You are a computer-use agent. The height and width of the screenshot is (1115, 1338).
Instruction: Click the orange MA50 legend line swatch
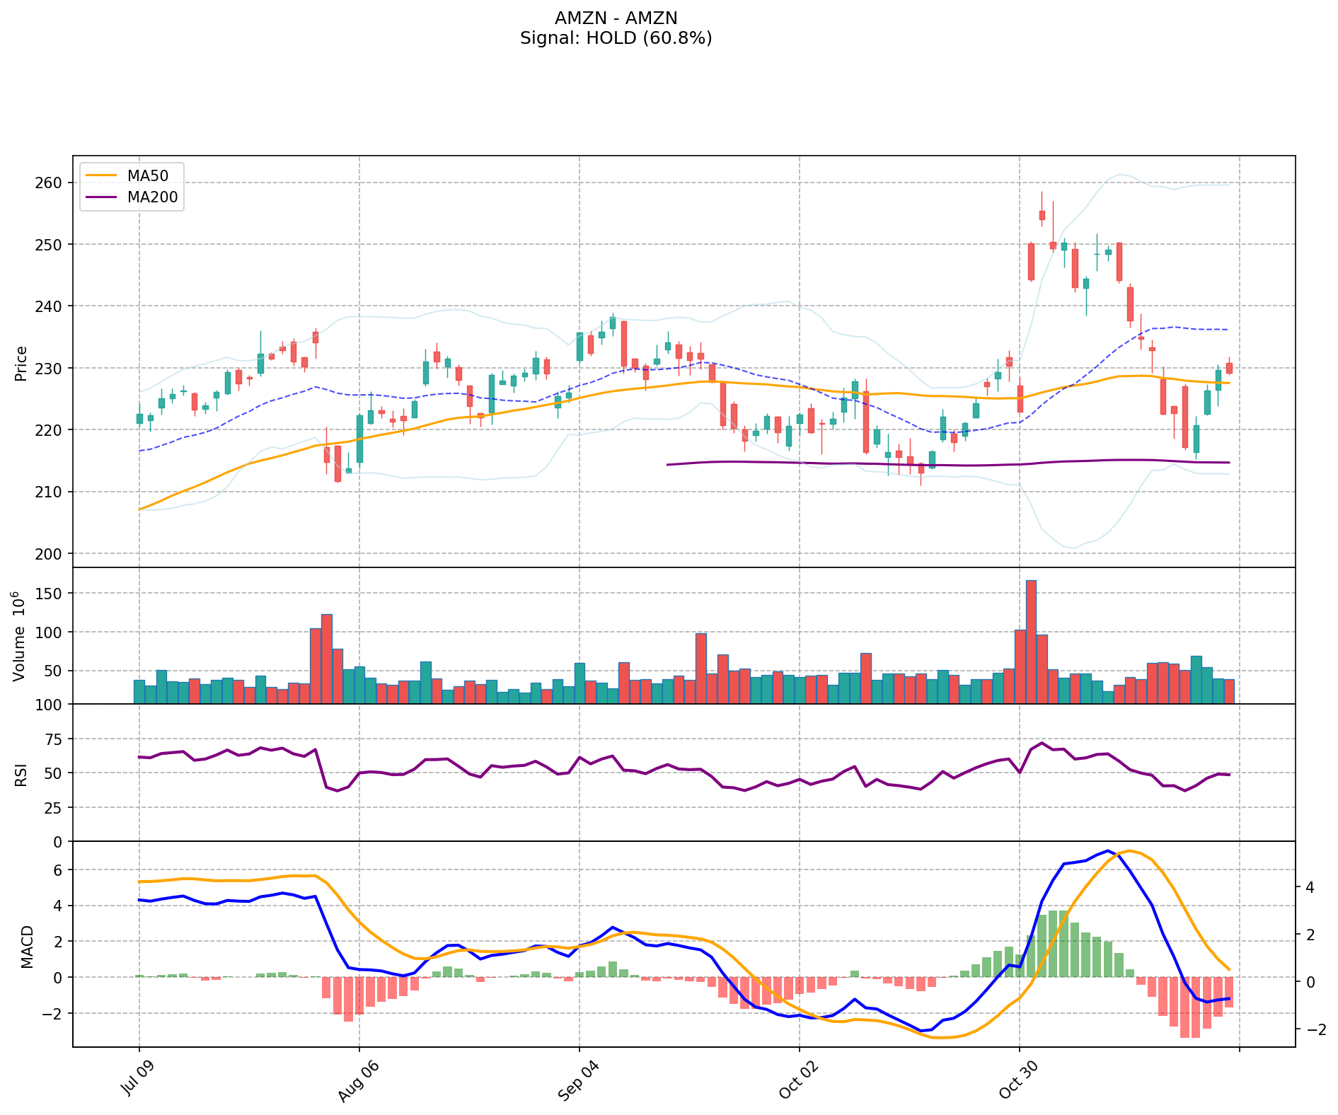101,176
